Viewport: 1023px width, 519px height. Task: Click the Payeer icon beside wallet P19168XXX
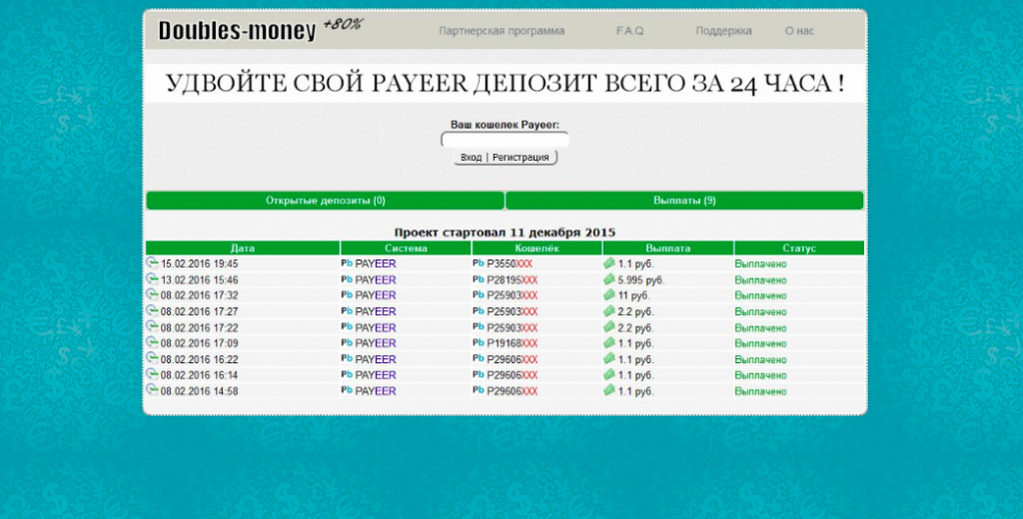coord(479,342)
